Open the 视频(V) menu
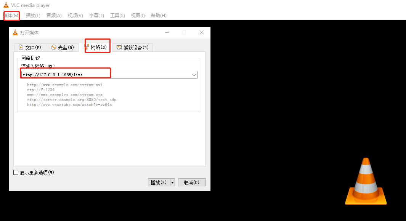The image size is (406, 221). coord(75,16)
